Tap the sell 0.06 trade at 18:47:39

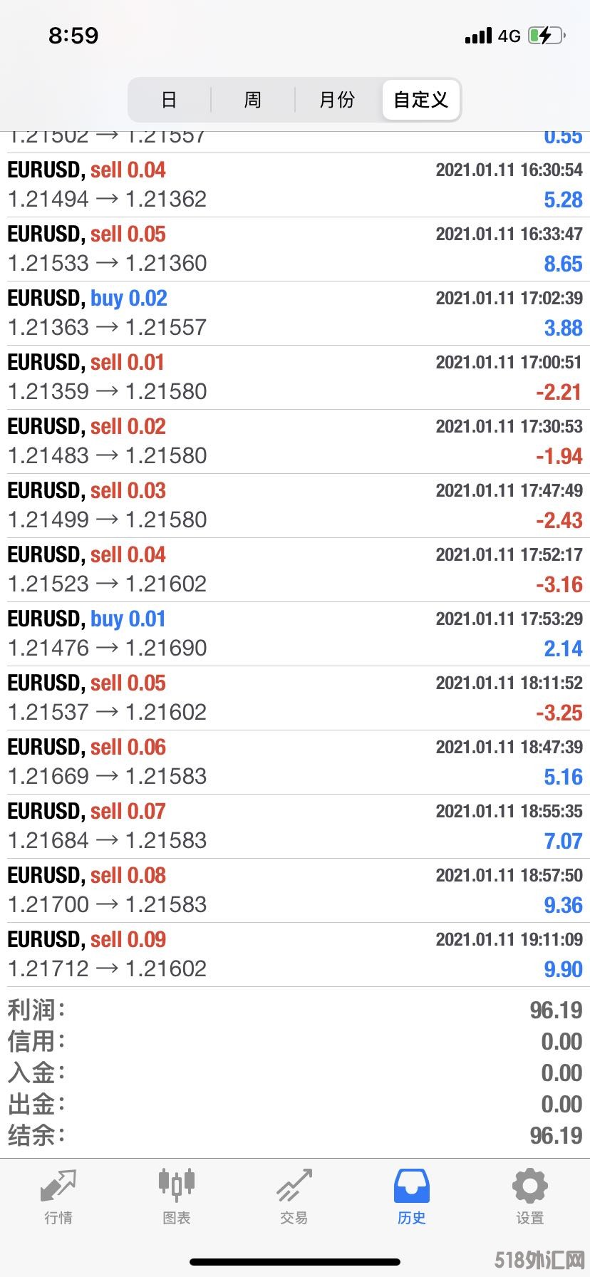click(295, 762)
